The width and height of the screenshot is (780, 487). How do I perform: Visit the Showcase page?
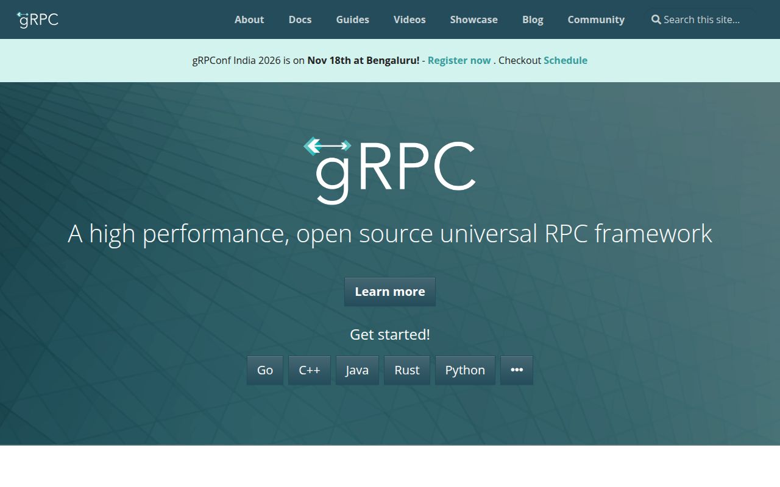(x=474, y=19)
